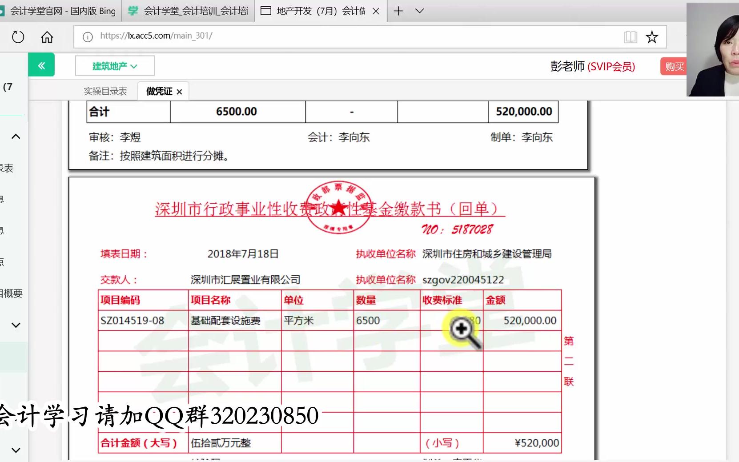
Task: Close the 做凭证 tab
Action: point(180,91)
